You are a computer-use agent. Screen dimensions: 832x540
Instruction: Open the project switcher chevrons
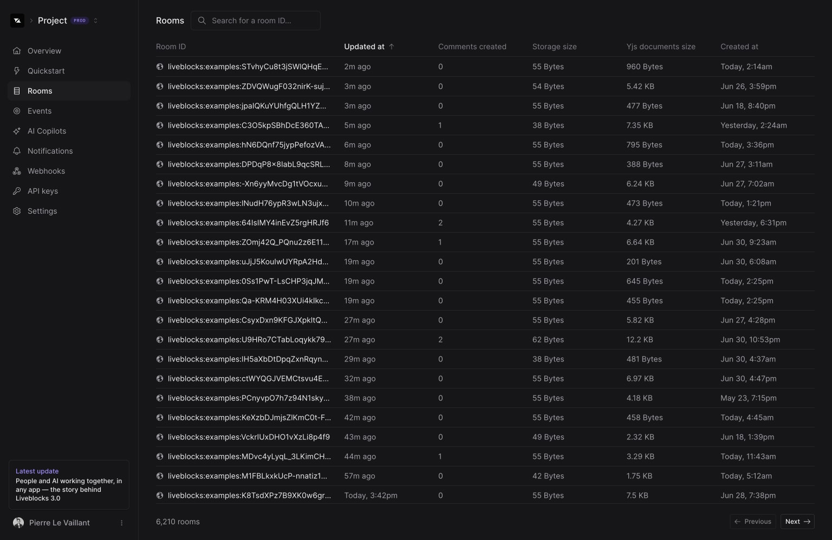96,21
